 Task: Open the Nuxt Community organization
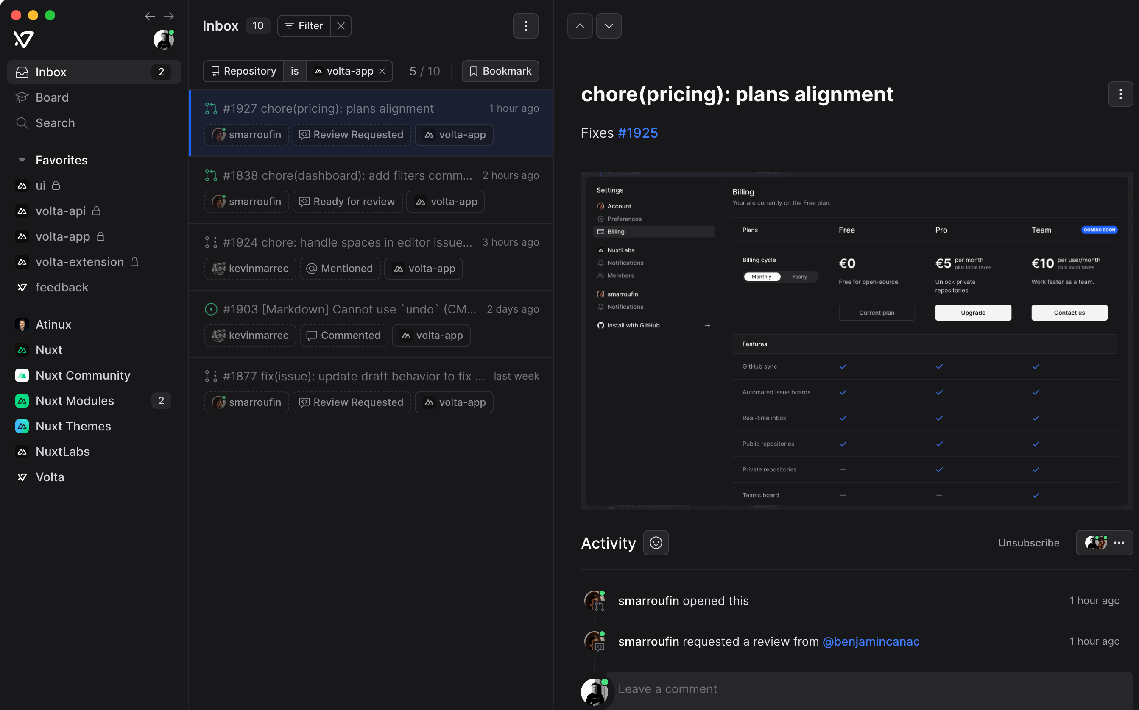click(94, 375)
